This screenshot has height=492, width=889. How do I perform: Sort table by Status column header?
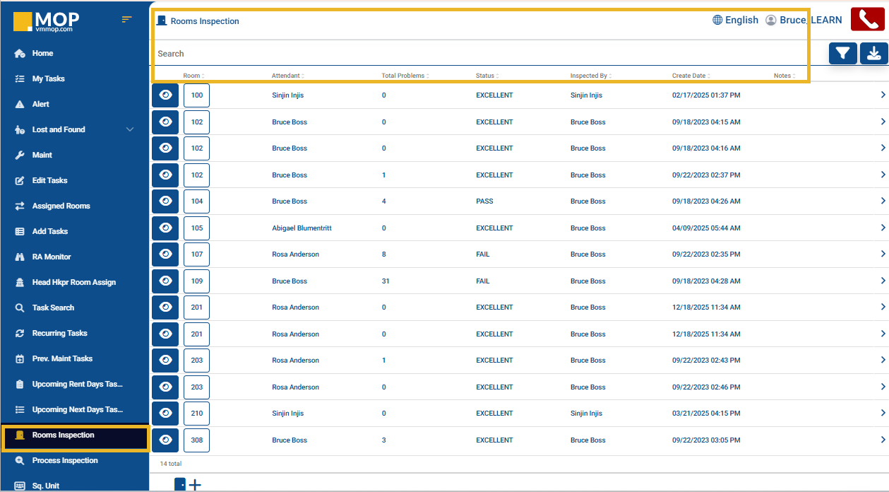coord(485,76)
